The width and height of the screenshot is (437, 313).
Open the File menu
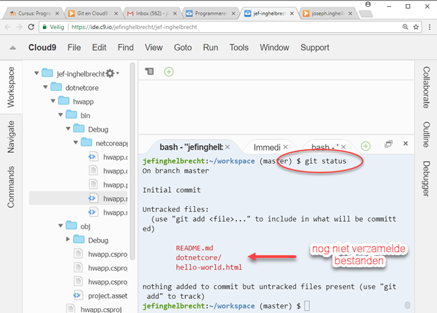tap(74, 48)
